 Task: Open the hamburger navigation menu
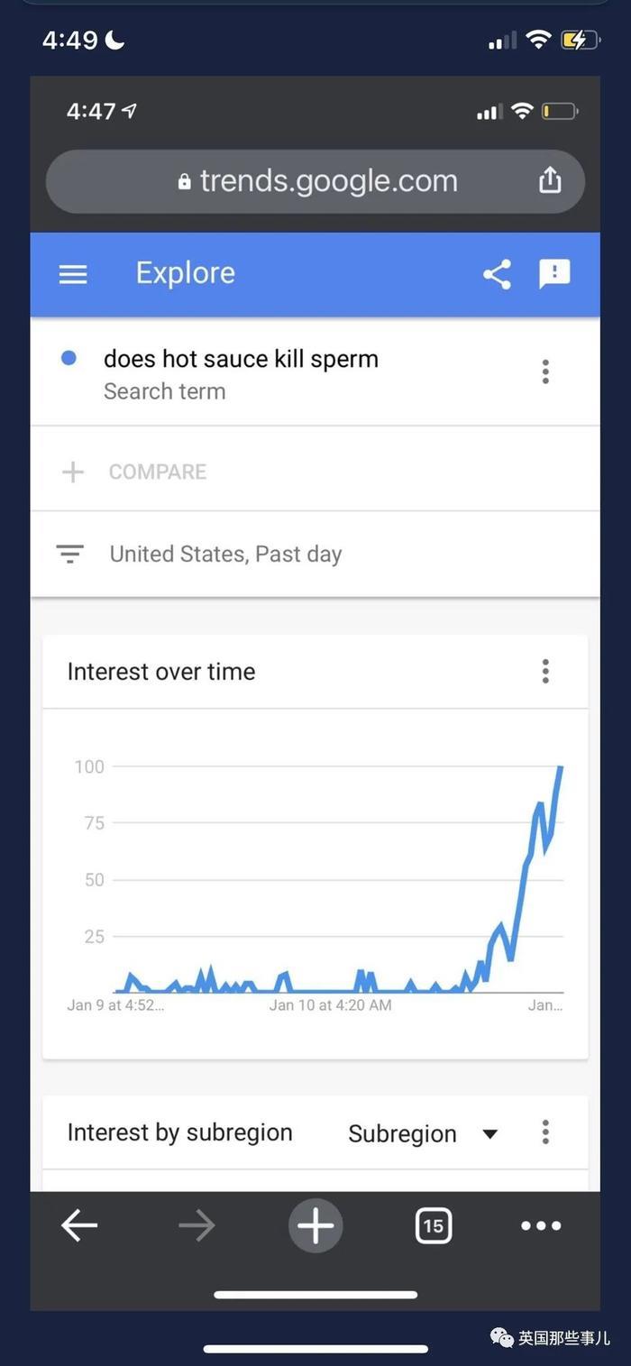coord(73,274)
